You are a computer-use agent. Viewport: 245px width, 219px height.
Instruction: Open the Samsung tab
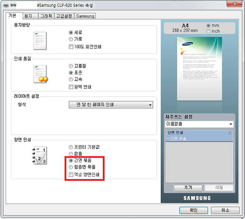pyautogui.click(x=85, y=16)
